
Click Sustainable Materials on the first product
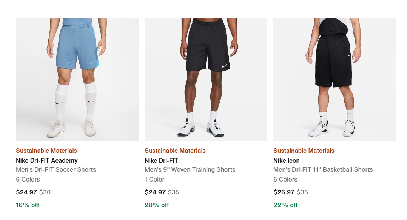pyautogui.click(x=46, y=151)
